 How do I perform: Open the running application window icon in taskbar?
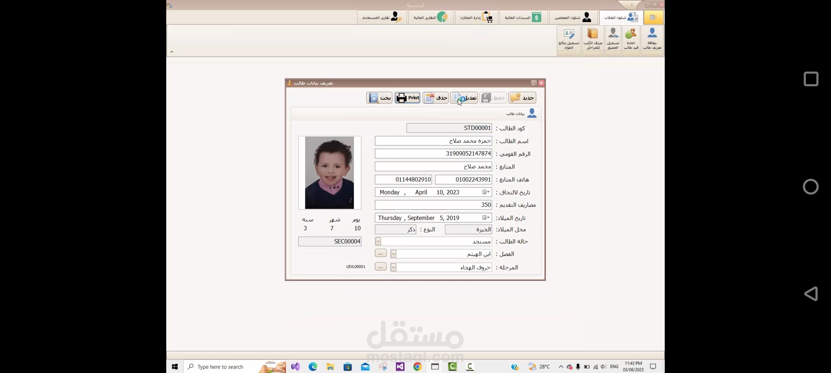pyautogui.click(x=435, y=367)
